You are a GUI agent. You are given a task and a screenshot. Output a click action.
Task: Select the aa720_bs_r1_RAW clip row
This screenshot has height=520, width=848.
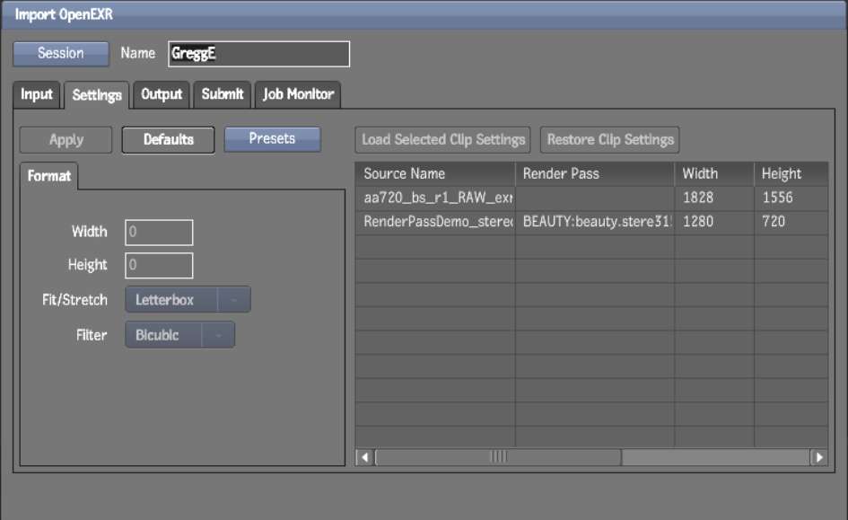(437, 198)
